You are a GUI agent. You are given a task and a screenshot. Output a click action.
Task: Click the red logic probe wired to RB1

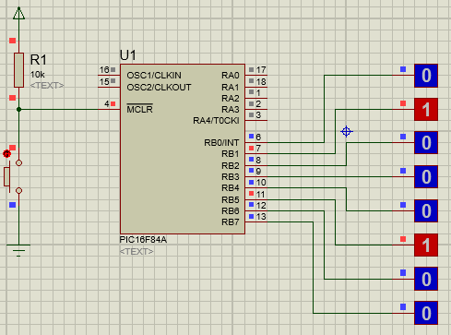point(426,110)
